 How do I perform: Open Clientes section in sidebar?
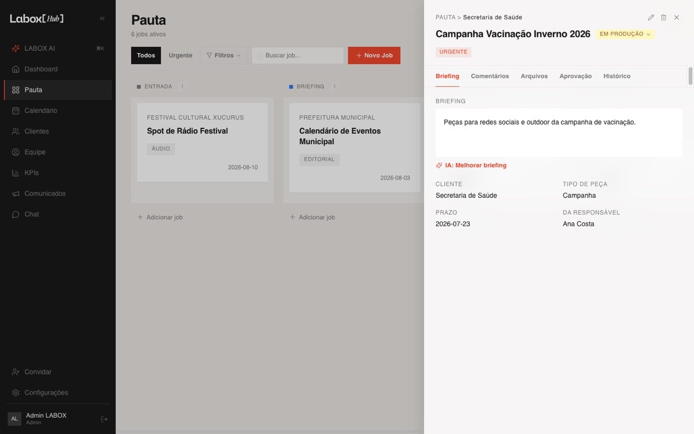(x=58, y=131)
